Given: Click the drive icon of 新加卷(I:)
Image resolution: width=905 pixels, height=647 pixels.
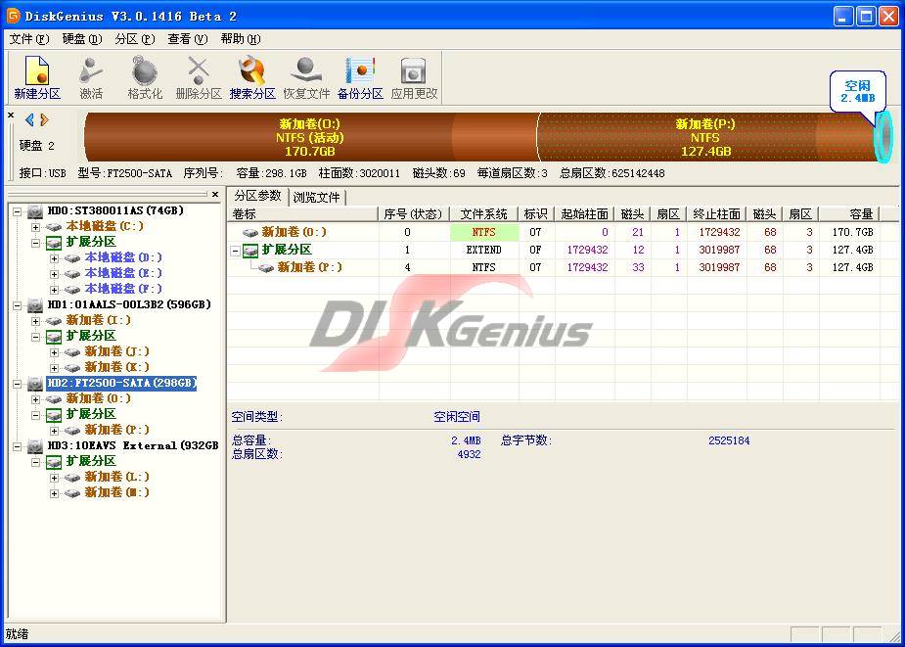Looking at the screenshot, I should (x=54, y=321).
